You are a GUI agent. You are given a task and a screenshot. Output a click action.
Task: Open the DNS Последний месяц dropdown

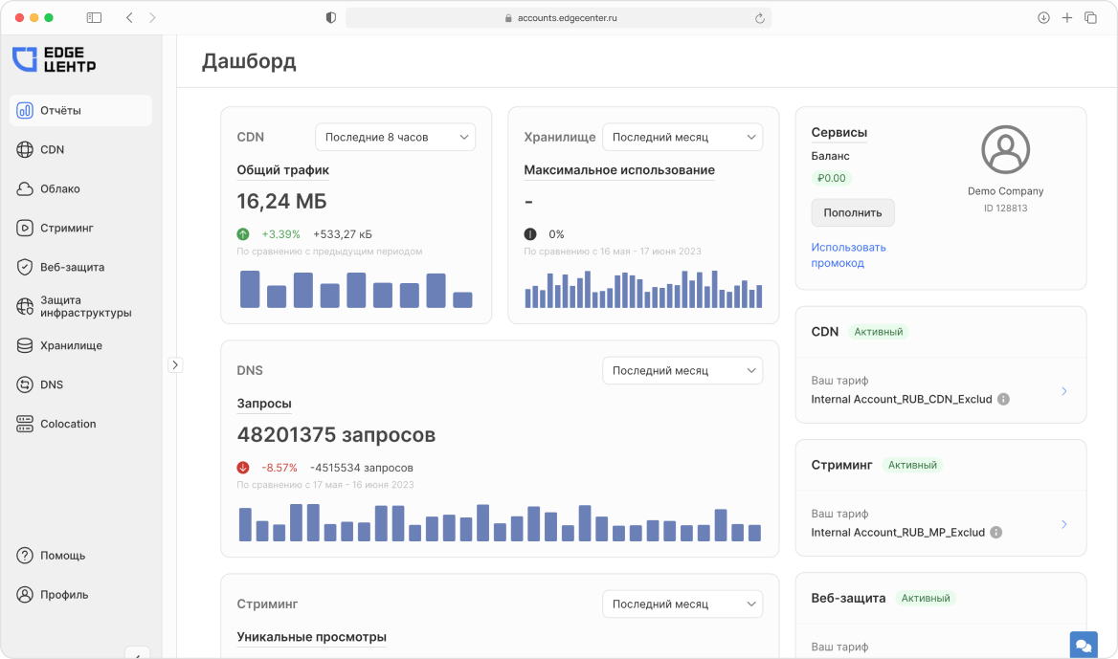[x=682, y=370]
